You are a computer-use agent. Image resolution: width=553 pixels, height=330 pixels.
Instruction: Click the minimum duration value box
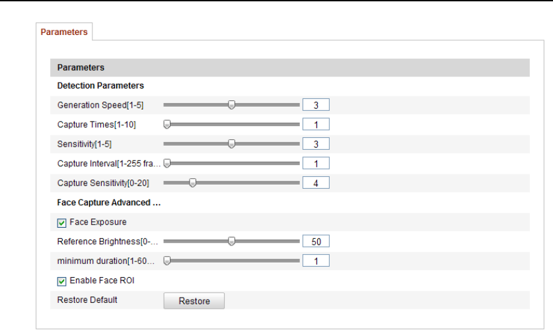(x=316, y=261)
